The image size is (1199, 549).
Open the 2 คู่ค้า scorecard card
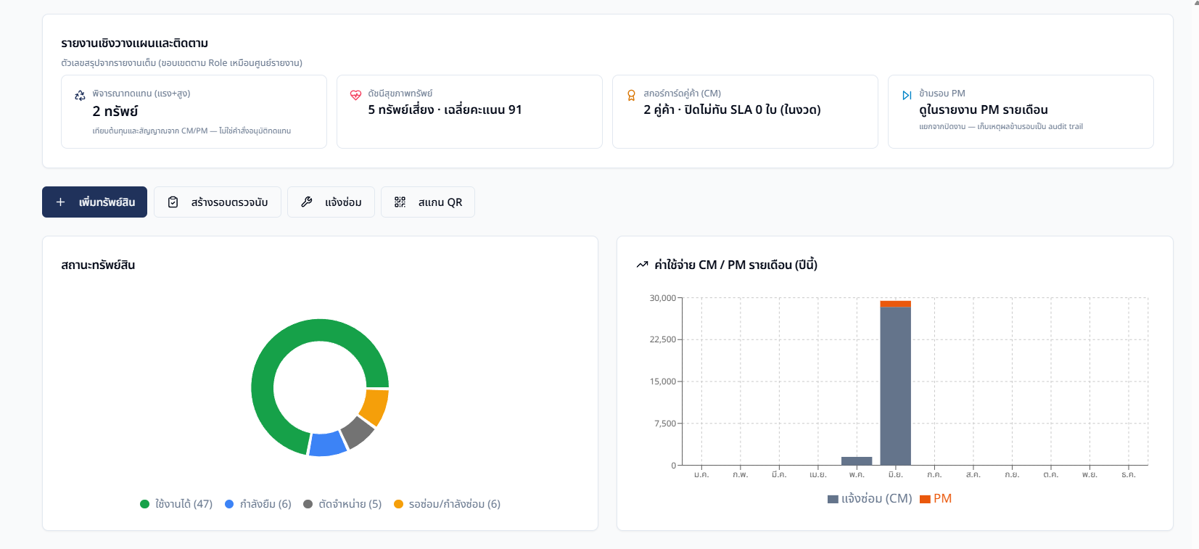745,112
